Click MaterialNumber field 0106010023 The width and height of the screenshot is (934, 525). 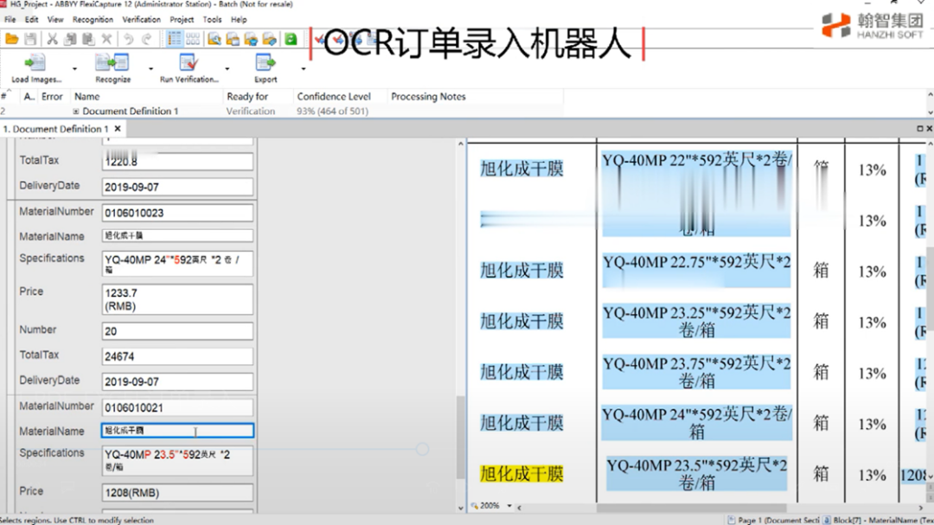[177, 213]
